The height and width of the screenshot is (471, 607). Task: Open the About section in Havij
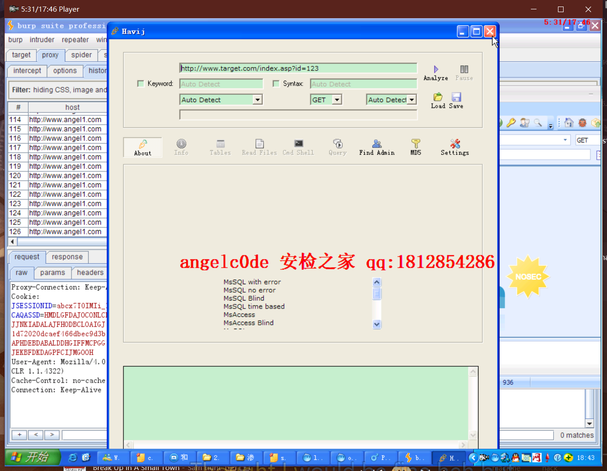point(143,148)
